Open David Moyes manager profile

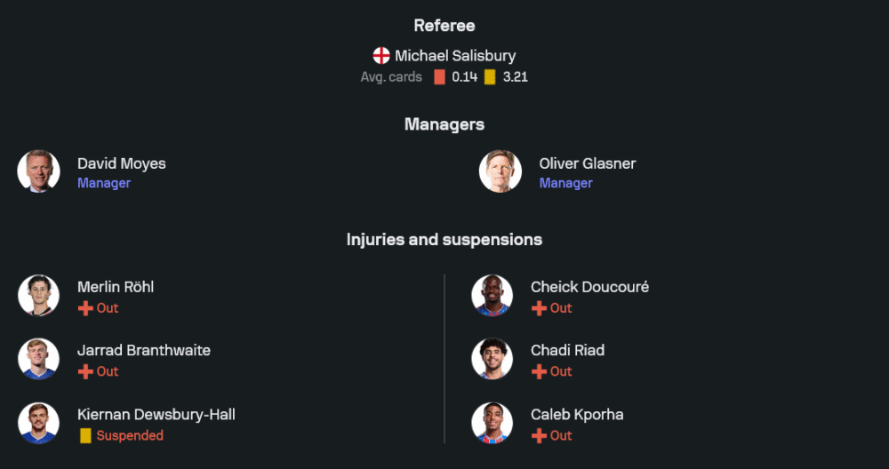coord(121,163)
